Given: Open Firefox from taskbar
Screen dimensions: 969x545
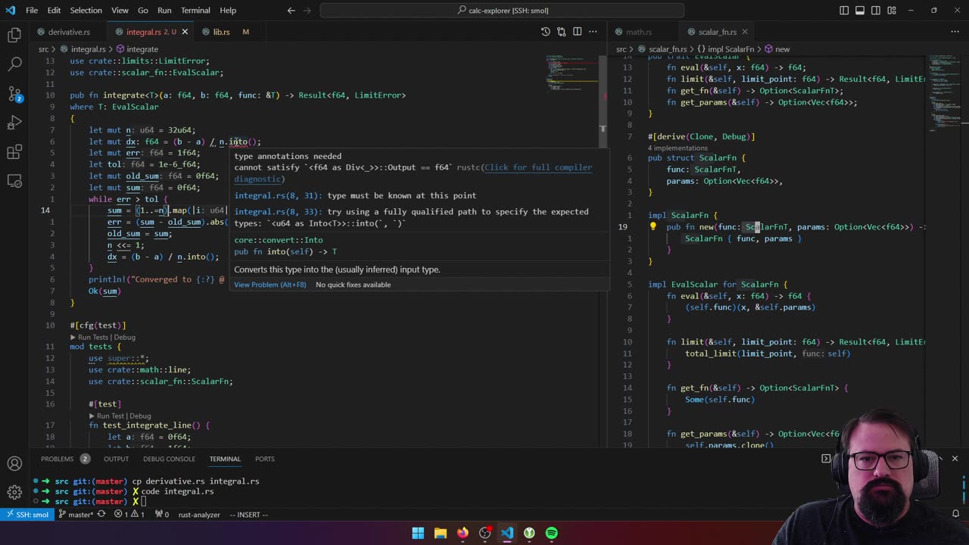Looking at the screenshot, I should click(x=463, y=533).
